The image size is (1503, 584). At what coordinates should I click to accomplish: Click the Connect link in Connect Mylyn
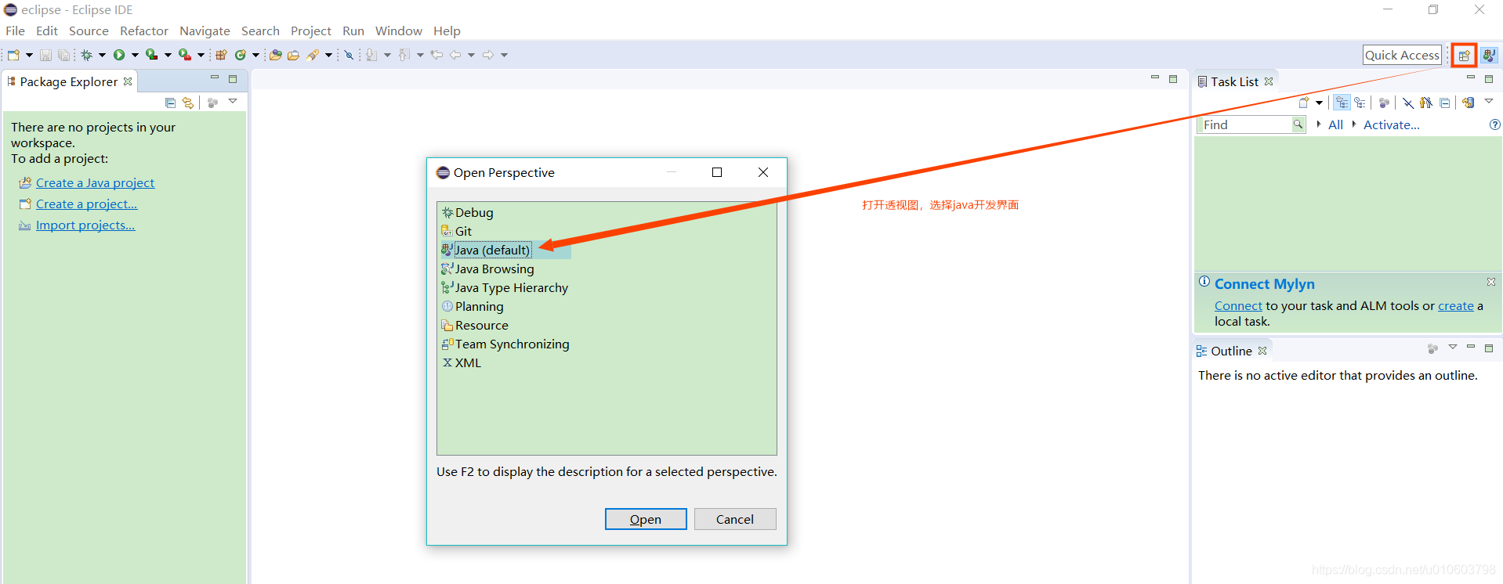pos(1238,305)
